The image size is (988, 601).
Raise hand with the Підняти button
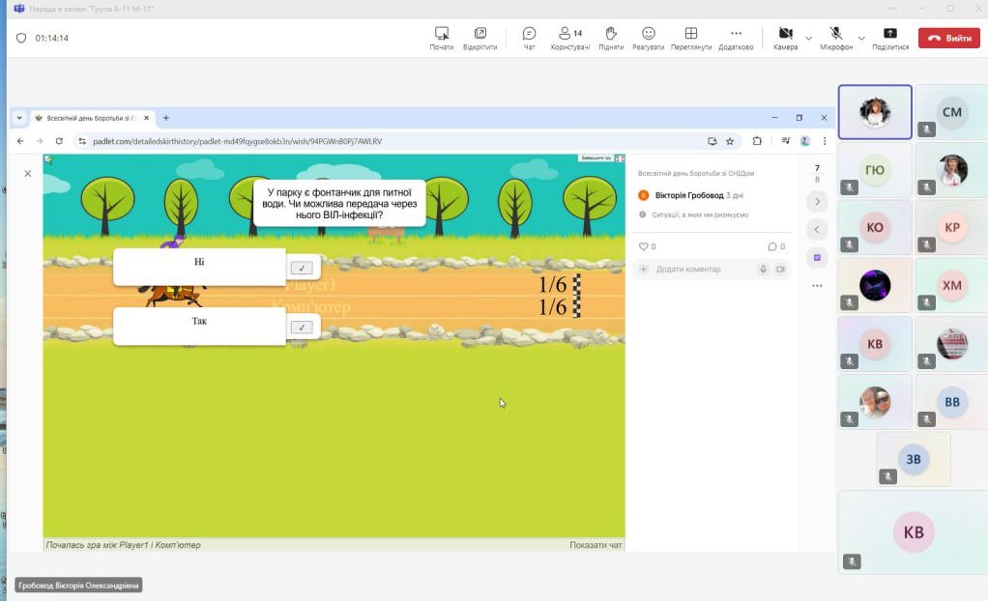click(x=610, y=38)
